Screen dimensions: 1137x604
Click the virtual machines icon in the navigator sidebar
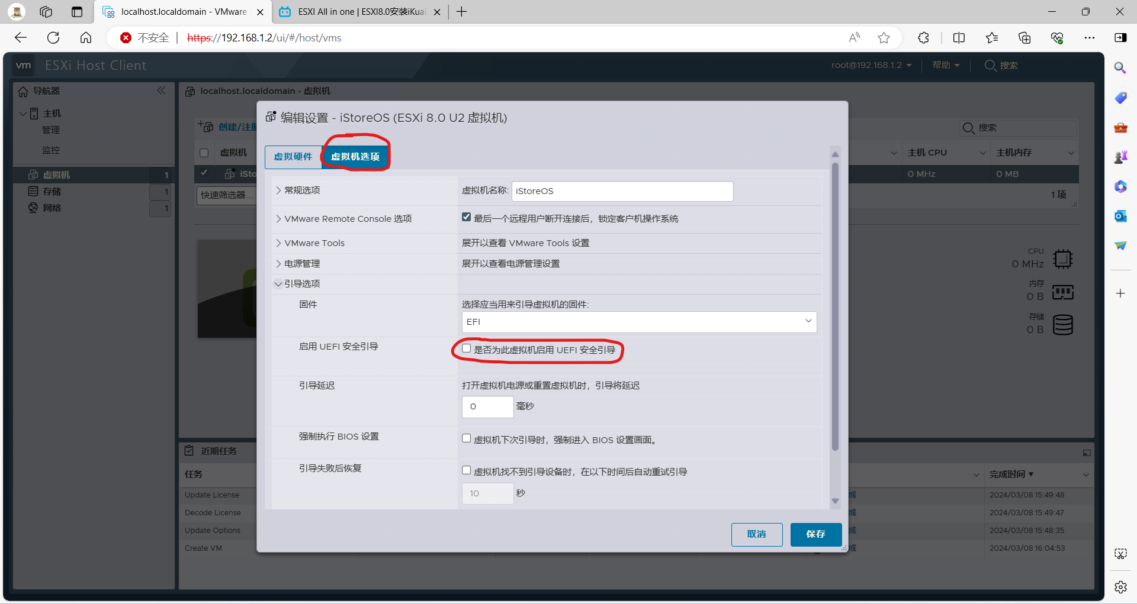pyautogui.click(x=33, y=175)
